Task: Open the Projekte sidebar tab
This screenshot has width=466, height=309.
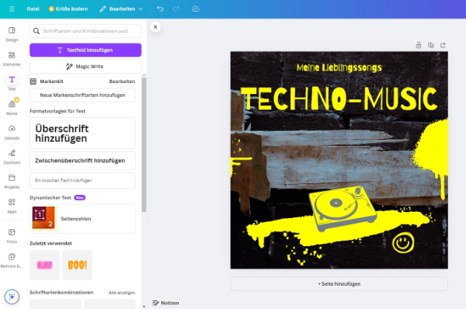Action: (12, 181)
